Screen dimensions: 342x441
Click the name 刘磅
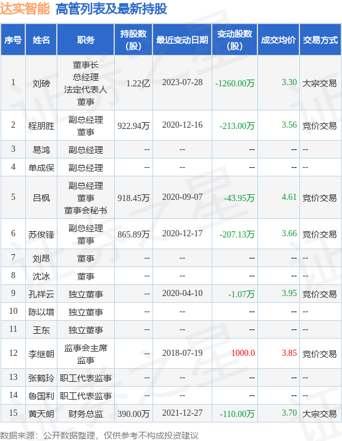[x=41, y=83]
